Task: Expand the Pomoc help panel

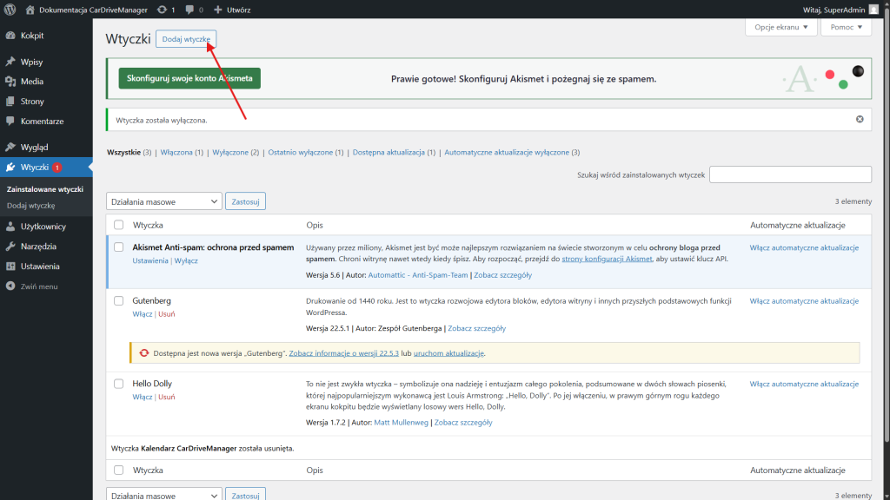Action: (x=846, y=27)
